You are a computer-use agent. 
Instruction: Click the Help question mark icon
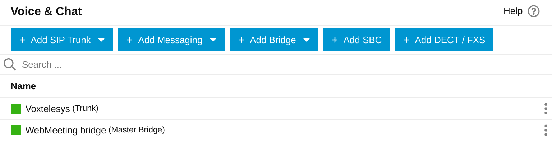tap(533, 11)
